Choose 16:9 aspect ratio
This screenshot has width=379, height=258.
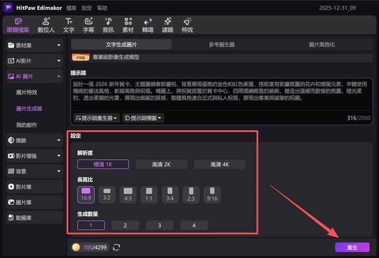pos(86,195)
